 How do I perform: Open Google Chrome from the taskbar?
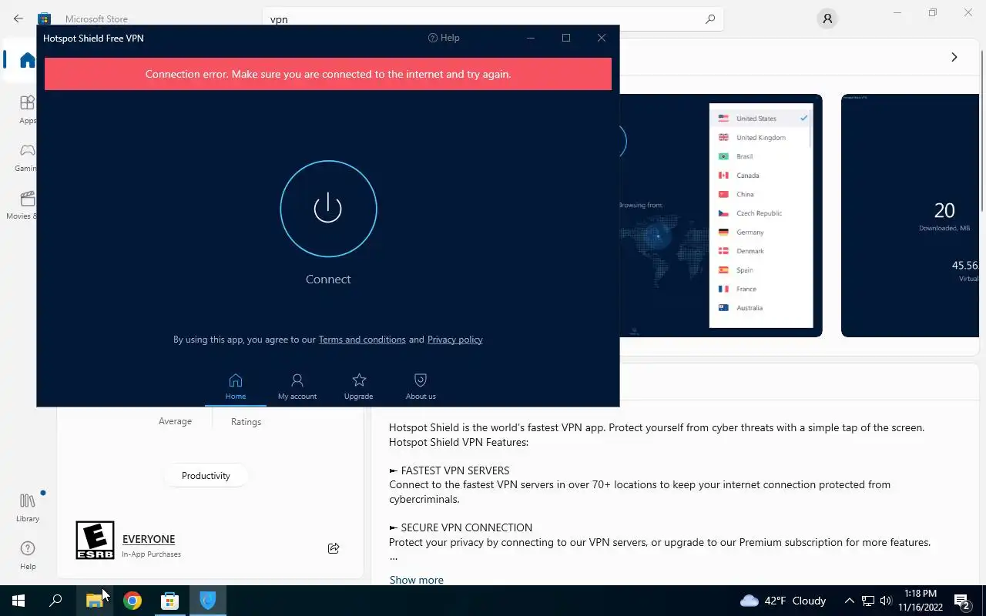pyautogui.click(x=132, y=601)
